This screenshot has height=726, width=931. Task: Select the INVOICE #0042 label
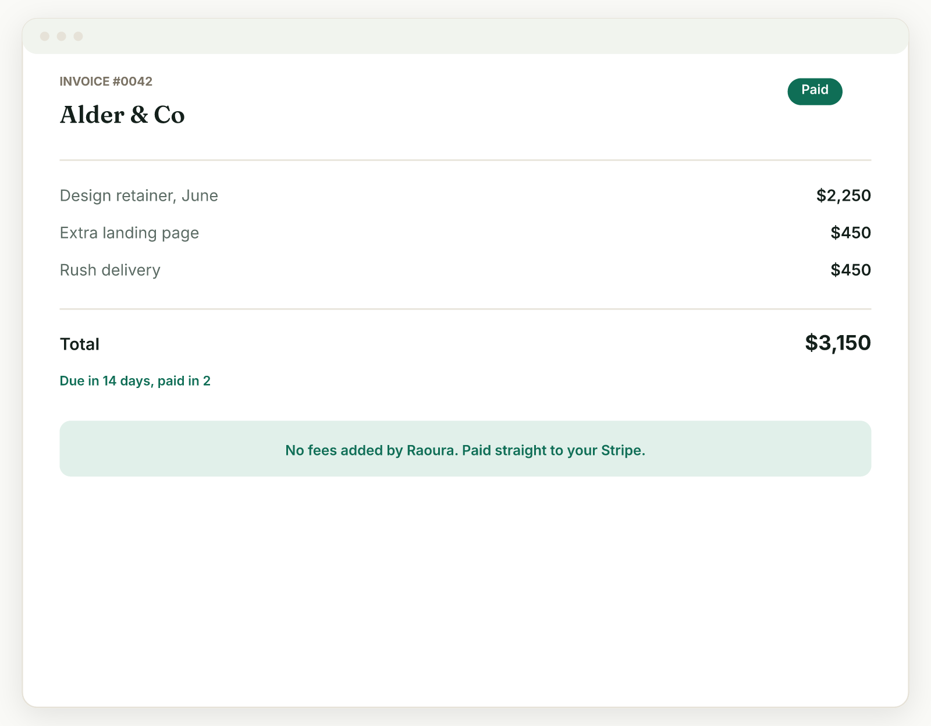click(106, 81)
